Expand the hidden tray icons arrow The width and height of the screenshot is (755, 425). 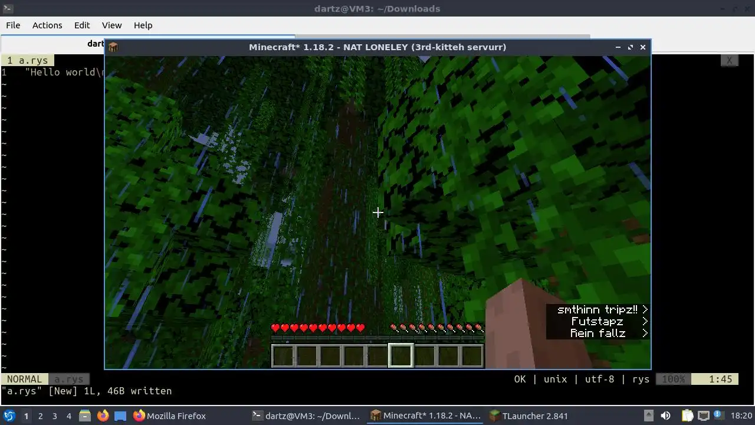pyautogui.click(x=648, y=416)
